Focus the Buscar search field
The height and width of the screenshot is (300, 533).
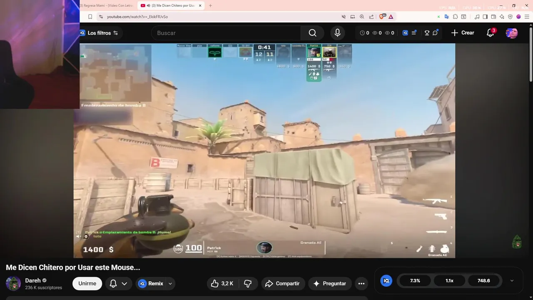[x=226, y=33]
